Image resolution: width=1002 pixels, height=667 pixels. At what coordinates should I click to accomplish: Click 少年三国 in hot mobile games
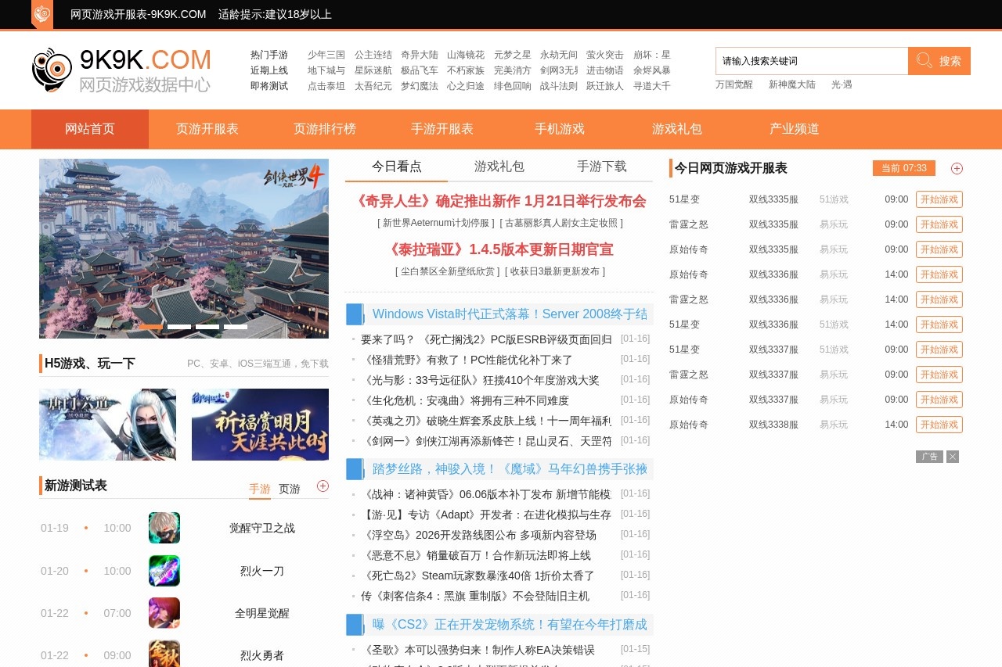click(x=326, y=55)
